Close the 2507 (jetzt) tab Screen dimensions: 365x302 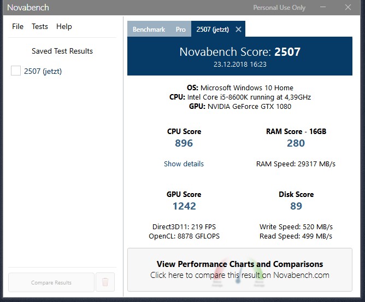coord(238,30)
